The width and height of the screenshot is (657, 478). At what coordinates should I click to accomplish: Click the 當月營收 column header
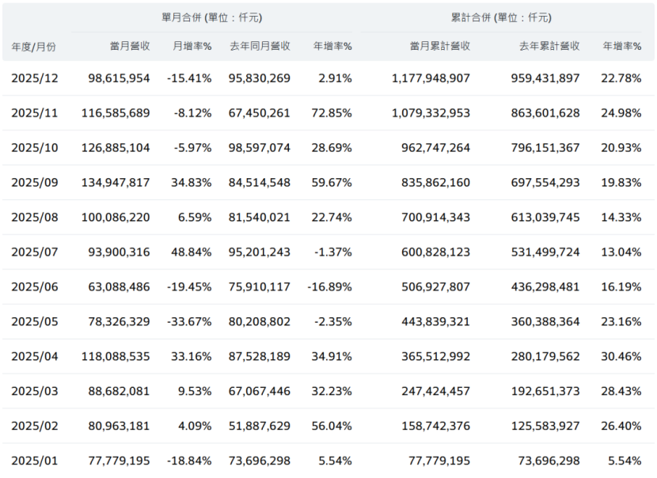[127, 46]
